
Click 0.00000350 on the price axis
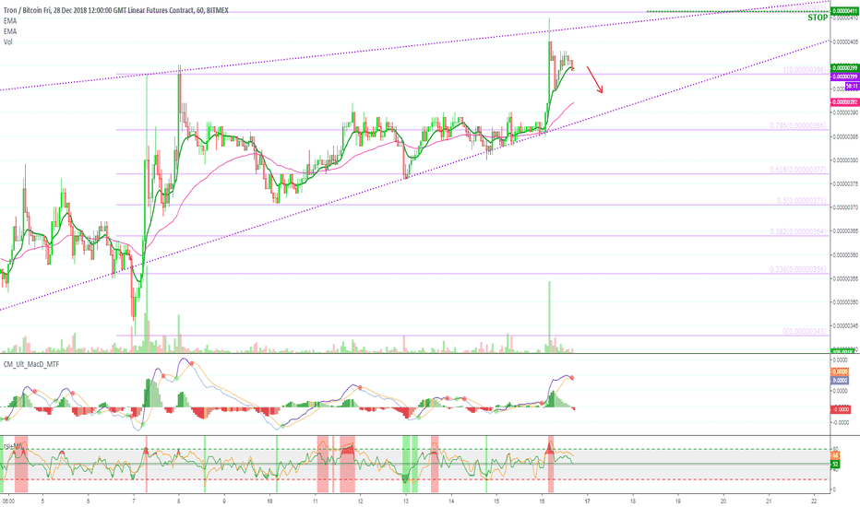tap(845, 302)
